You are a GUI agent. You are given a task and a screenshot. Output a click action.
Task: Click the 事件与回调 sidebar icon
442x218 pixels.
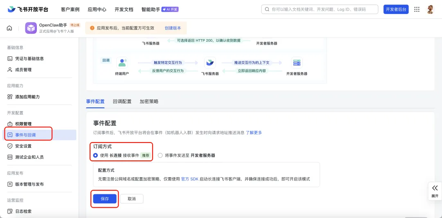point(10,135)
